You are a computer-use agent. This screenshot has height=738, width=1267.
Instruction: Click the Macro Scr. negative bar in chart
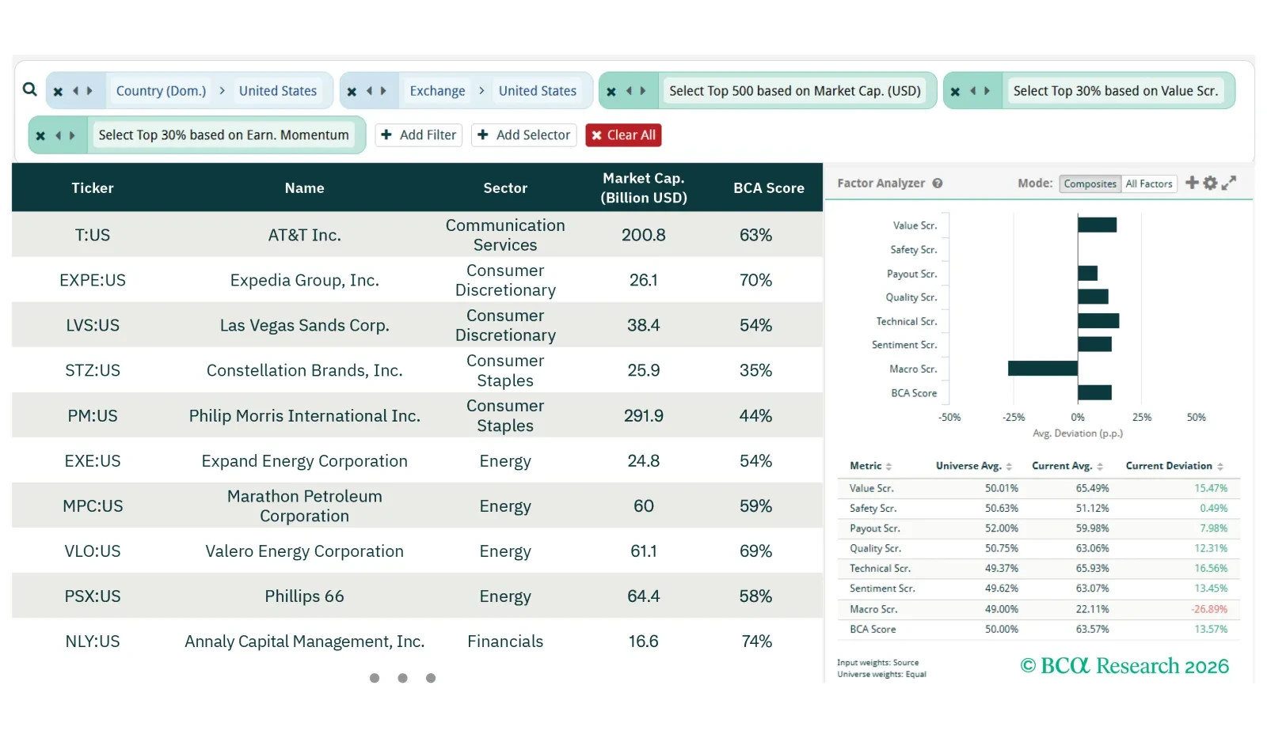(1042, 369)
